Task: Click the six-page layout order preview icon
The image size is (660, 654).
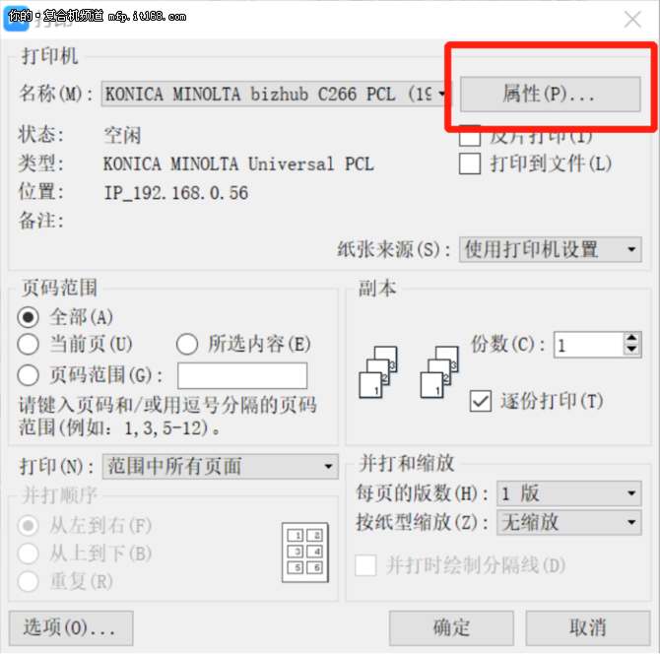Action: point(305,553)
